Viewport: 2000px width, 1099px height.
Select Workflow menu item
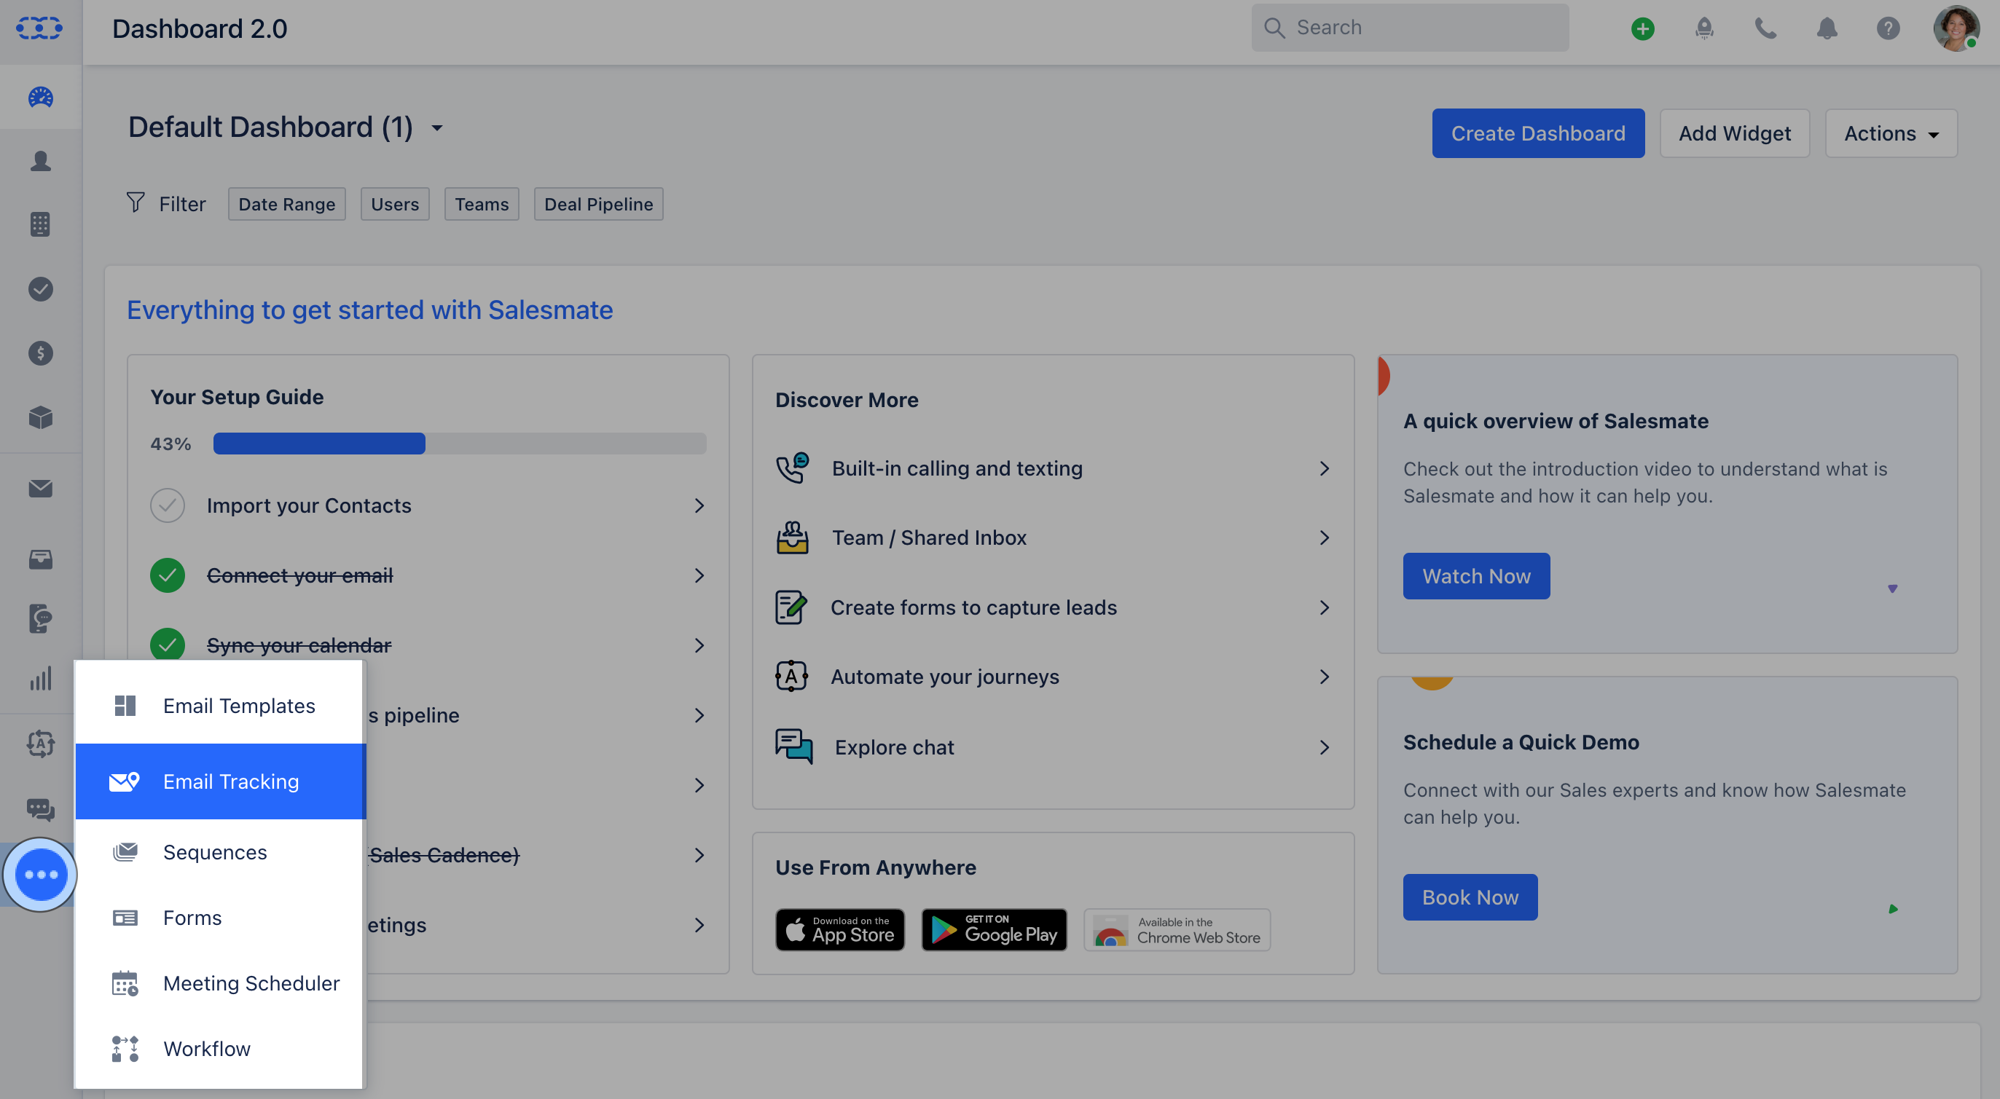pyautogui.click(x=220, y=1048)
